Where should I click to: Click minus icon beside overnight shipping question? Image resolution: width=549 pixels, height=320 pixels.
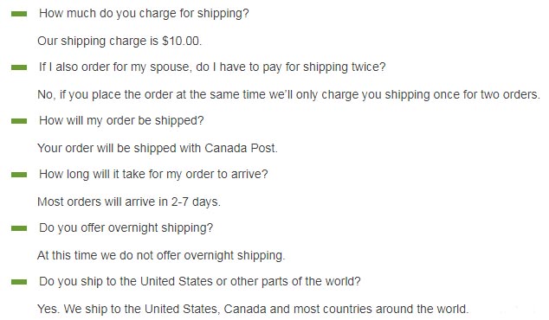pyautogui.click(x=19, y=228)
